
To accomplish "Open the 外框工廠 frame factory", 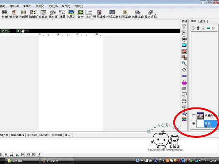I will tap(112, 14).
